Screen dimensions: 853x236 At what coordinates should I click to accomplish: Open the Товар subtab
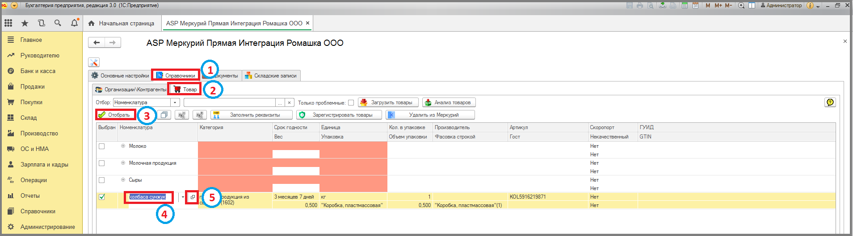(185, 90)
